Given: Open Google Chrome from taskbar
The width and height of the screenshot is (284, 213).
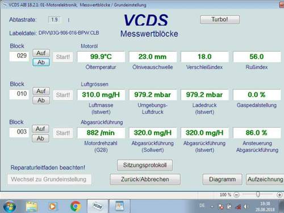Looking at the screenshot, I should tap(76, 206).
